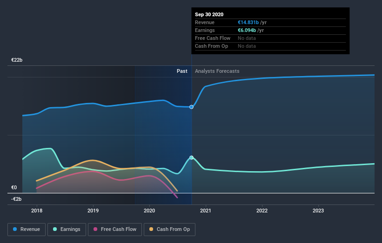Click the 2021 axis label
This screenshot has width=382, height=243.
[x=206, y=211]
